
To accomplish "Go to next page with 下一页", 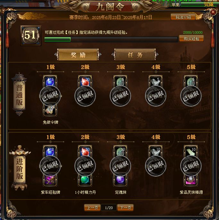I will pyautogui.click(x=125, y=207).
